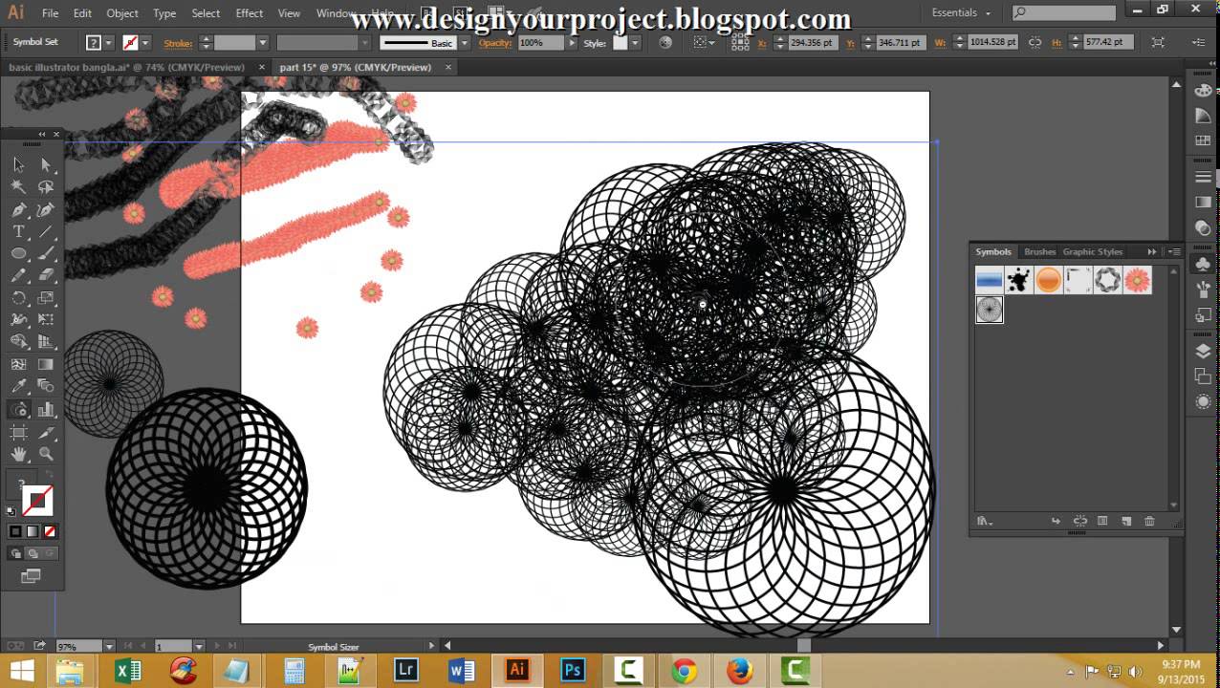Select the Line Segment tool
This screenshot has width=1220, height=688.
pyautogui.click(x=45, y=232)
